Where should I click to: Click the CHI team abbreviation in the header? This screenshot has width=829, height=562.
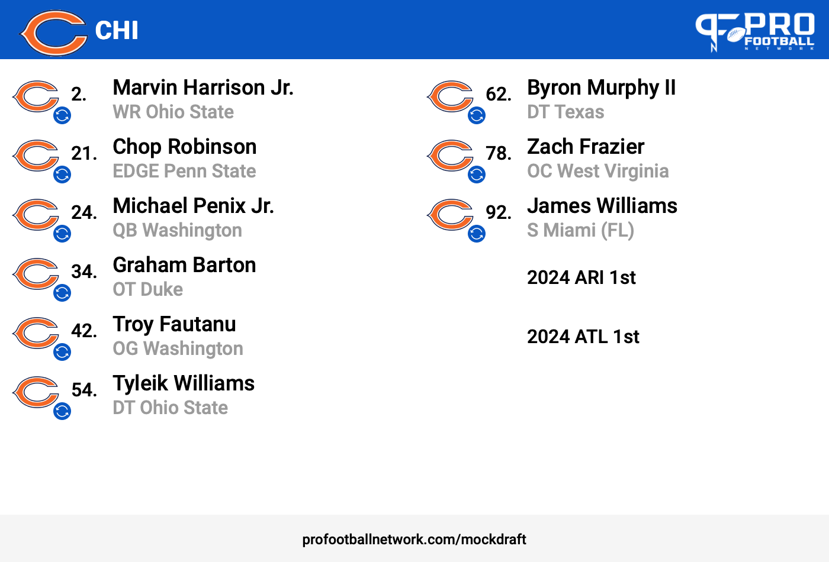coord(117,31)
